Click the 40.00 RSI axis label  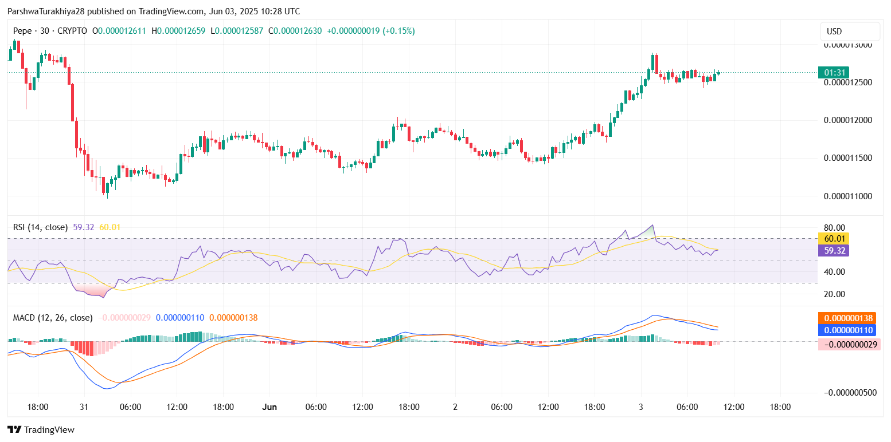point(835,272)
